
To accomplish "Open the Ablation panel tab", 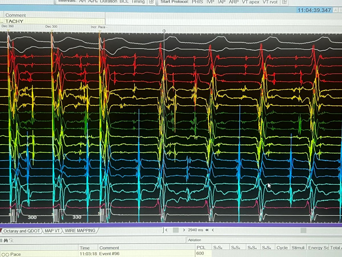I will coord(195,240).
